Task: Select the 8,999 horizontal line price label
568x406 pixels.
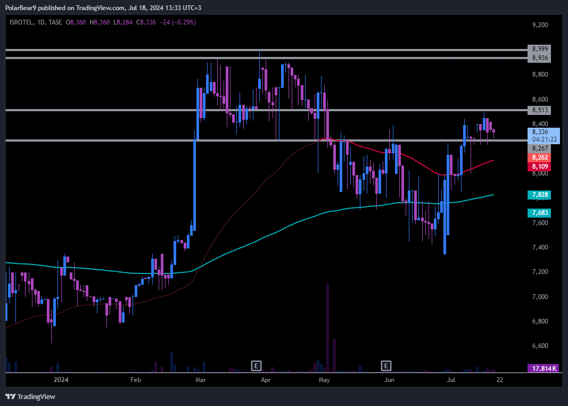Action: [539, 49]
